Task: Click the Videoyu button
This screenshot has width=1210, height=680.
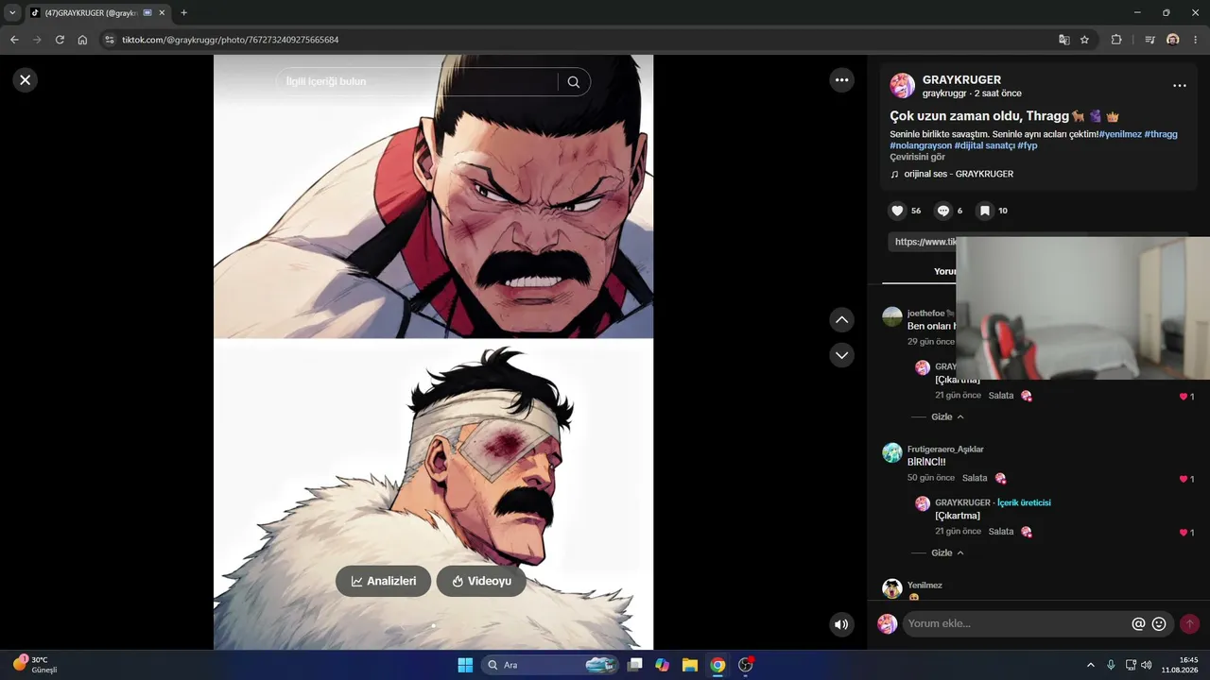Action: [x=481, y=581]
